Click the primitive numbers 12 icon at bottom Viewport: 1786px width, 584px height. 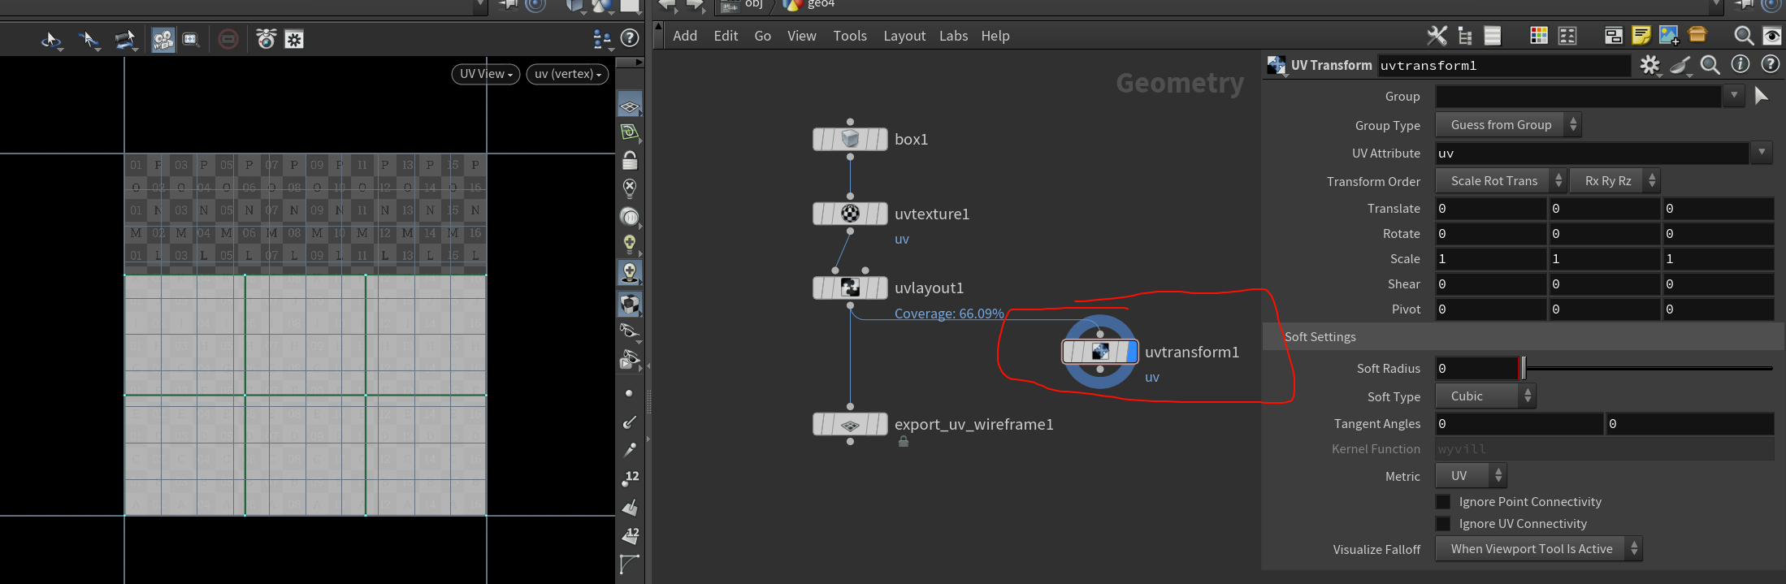click(630, 534)
